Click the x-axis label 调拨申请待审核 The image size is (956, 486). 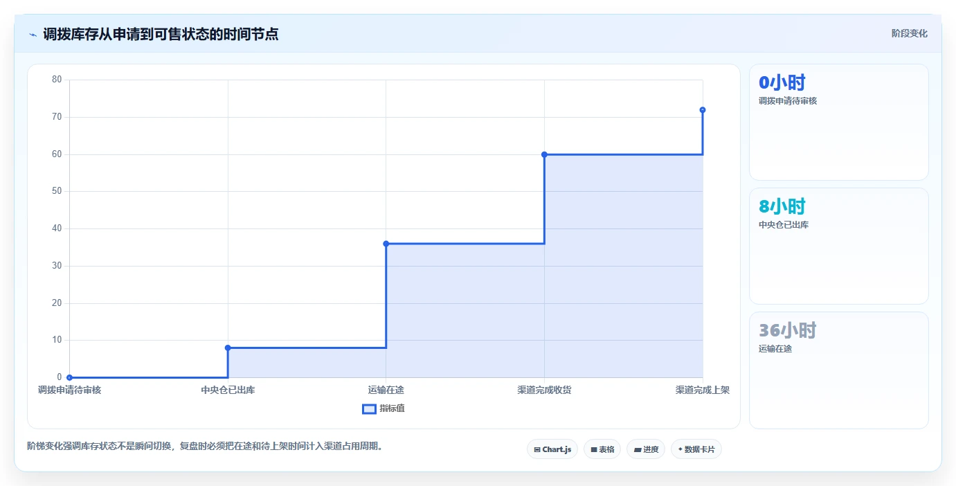point(70,390)
